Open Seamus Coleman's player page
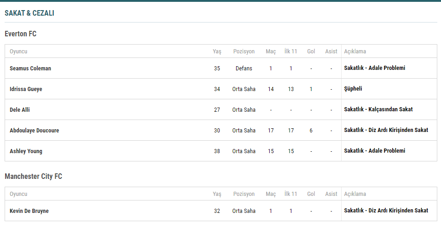This screenshot has height=229, width=441. click(x=30, y=68)
